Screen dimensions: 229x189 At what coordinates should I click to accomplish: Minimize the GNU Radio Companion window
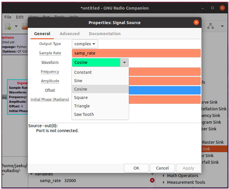pos(203,8)
